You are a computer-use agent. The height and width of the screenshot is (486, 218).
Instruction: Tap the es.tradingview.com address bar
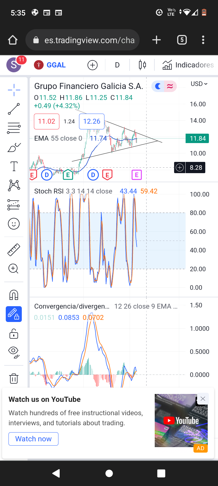(83, 40)
